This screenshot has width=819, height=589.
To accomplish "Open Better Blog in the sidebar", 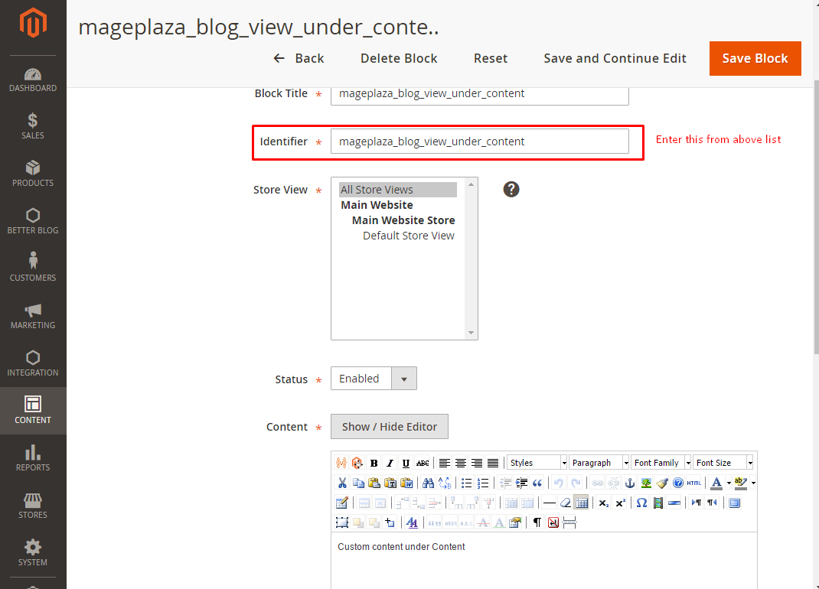I will click(33, 221).
